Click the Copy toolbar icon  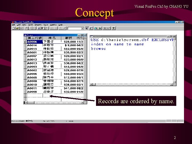[43, 28]
